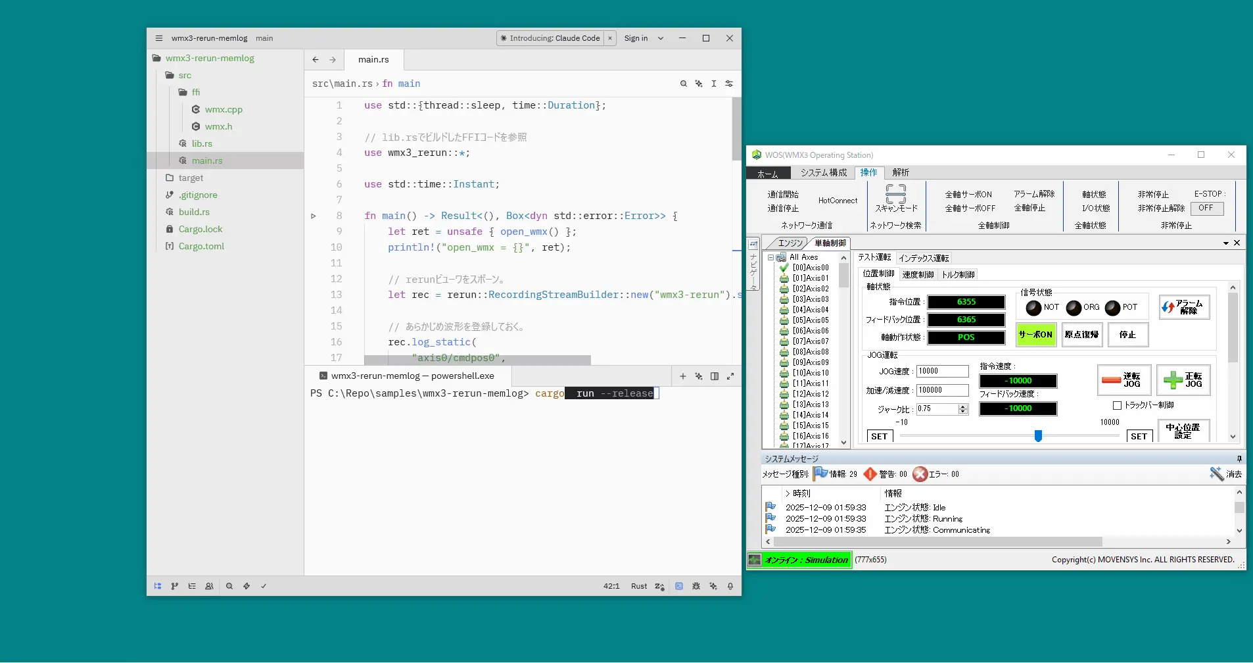Open the dropdown arrow next to Sign in
Image resolution: width=1253 pixels, height=663 pixels.
pyautogui.click(x=661, y=38)
